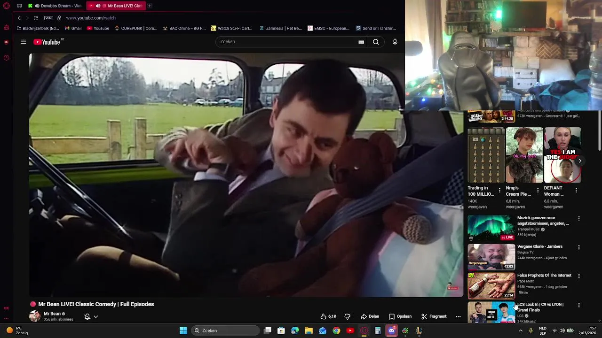
Task: Open options for Trading in 100 MILLION short
Action: coord(499,190)
